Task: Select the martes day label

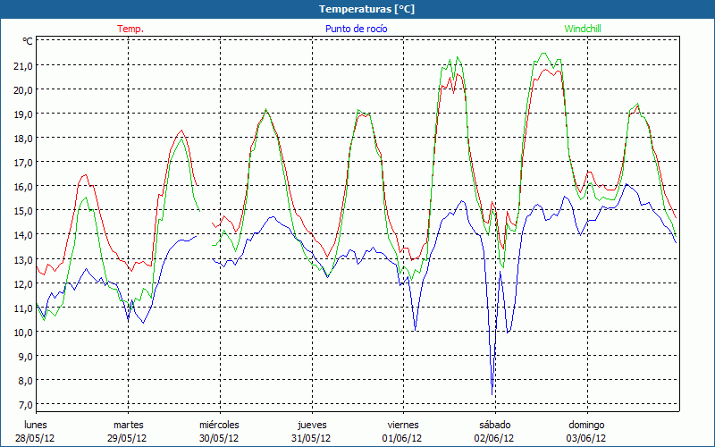Action: point(129,425)
